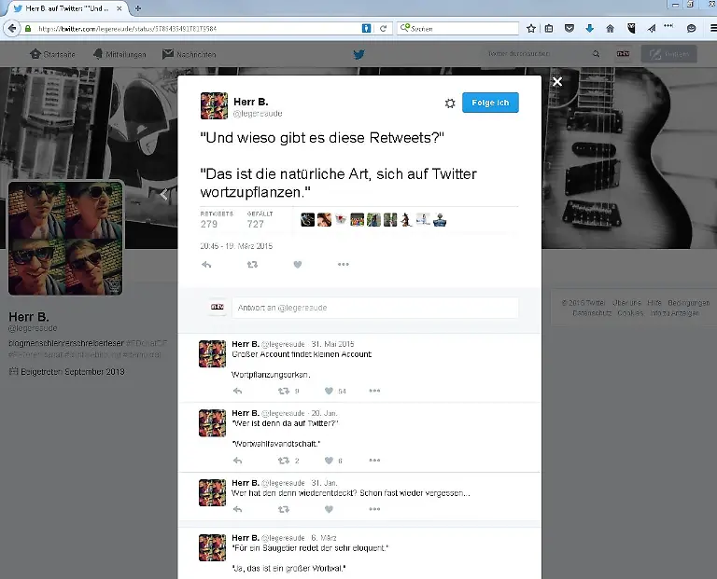Click the shield icon in Firefox toolbar

631,28
